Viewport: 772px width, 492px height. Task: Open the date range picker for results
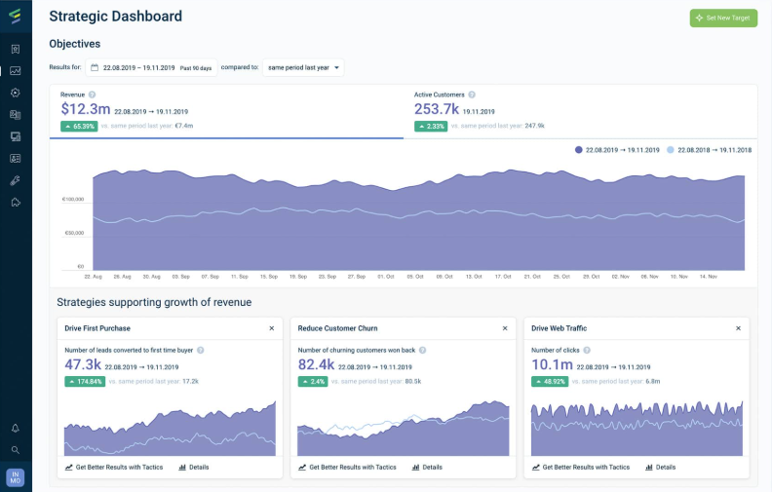[x=151, y=67]
